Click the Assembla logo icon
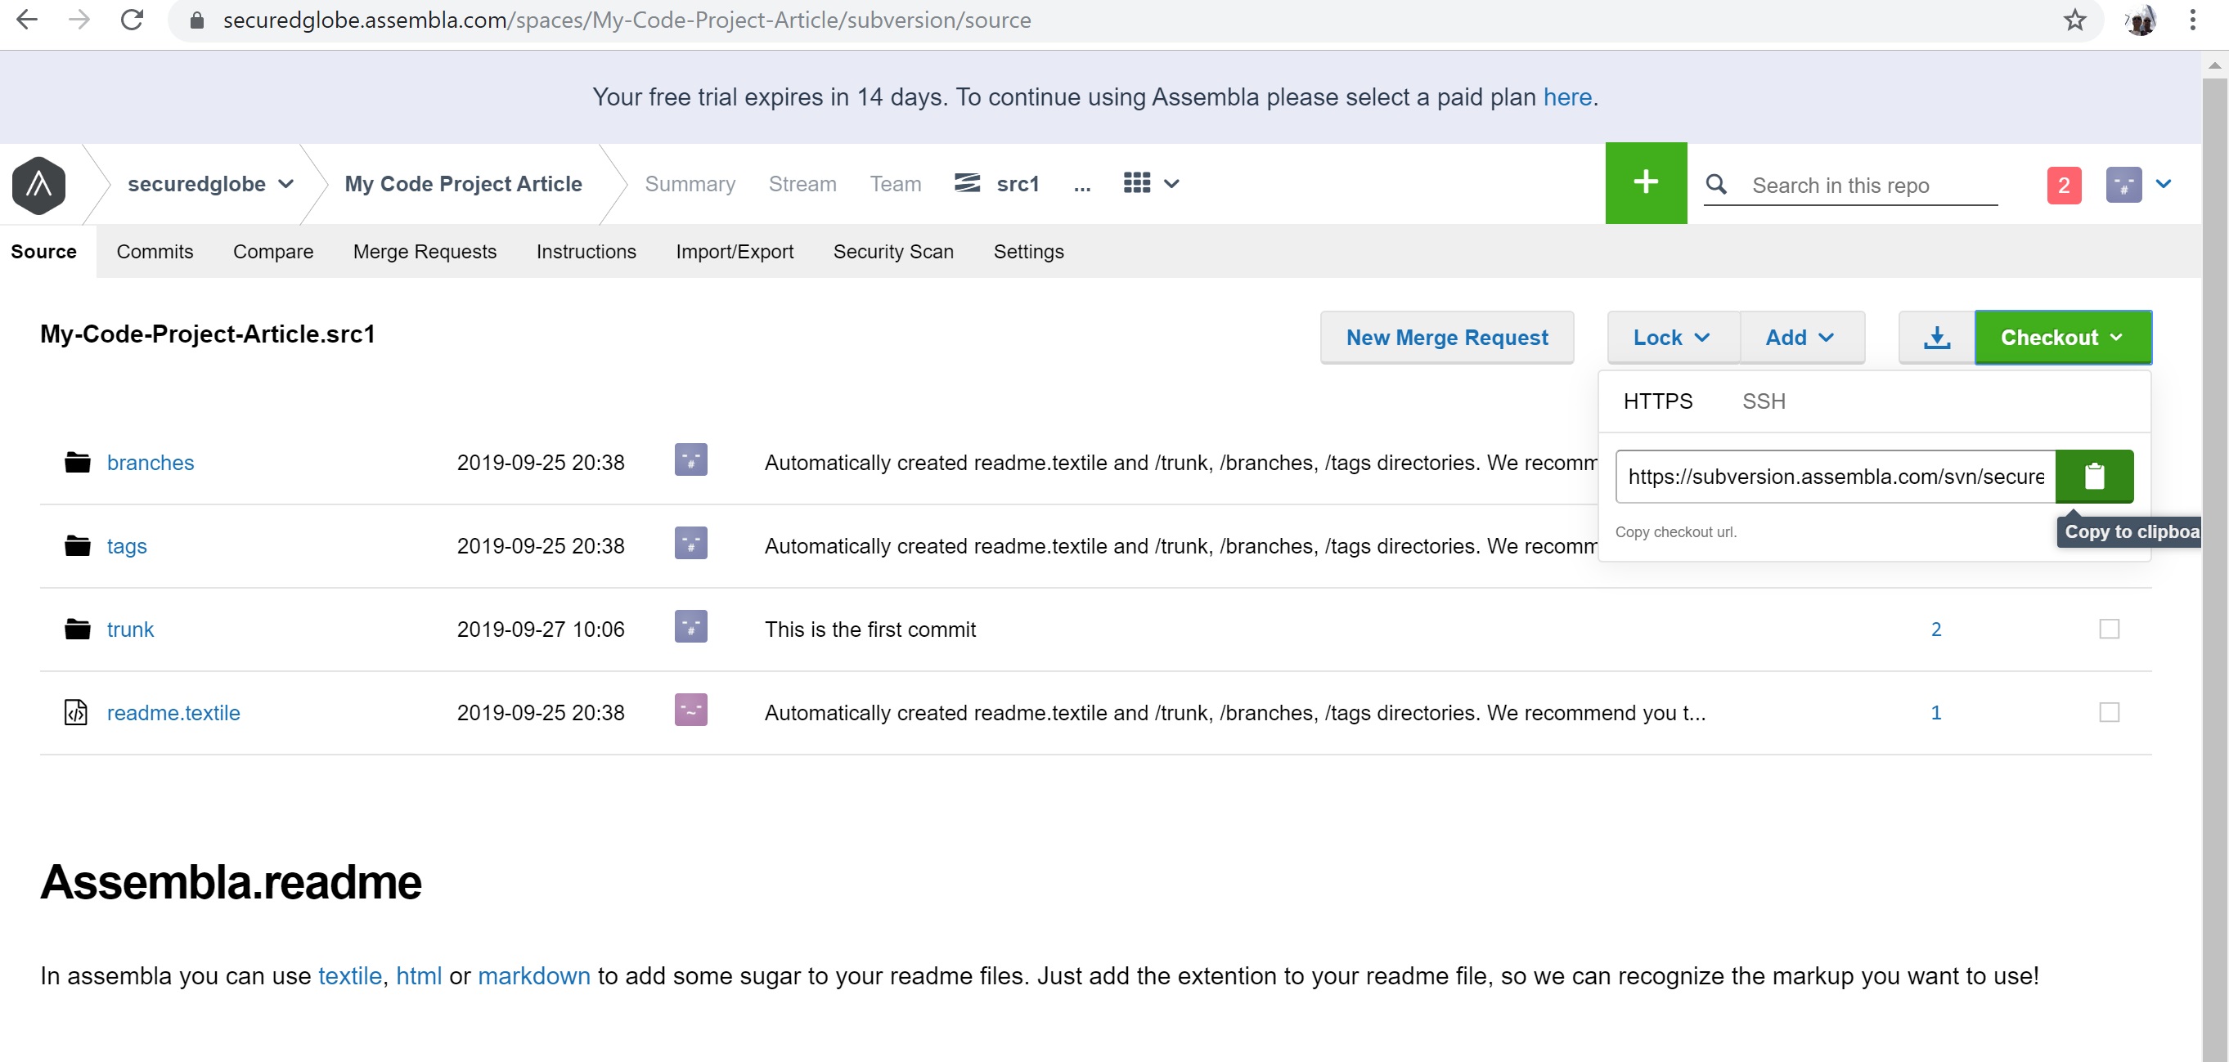Screen dimensions: 2229x1062 39,184
